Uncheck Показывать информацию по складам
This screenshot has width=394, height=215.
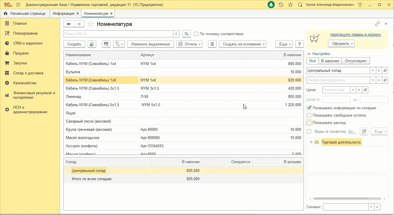point(309,108)
